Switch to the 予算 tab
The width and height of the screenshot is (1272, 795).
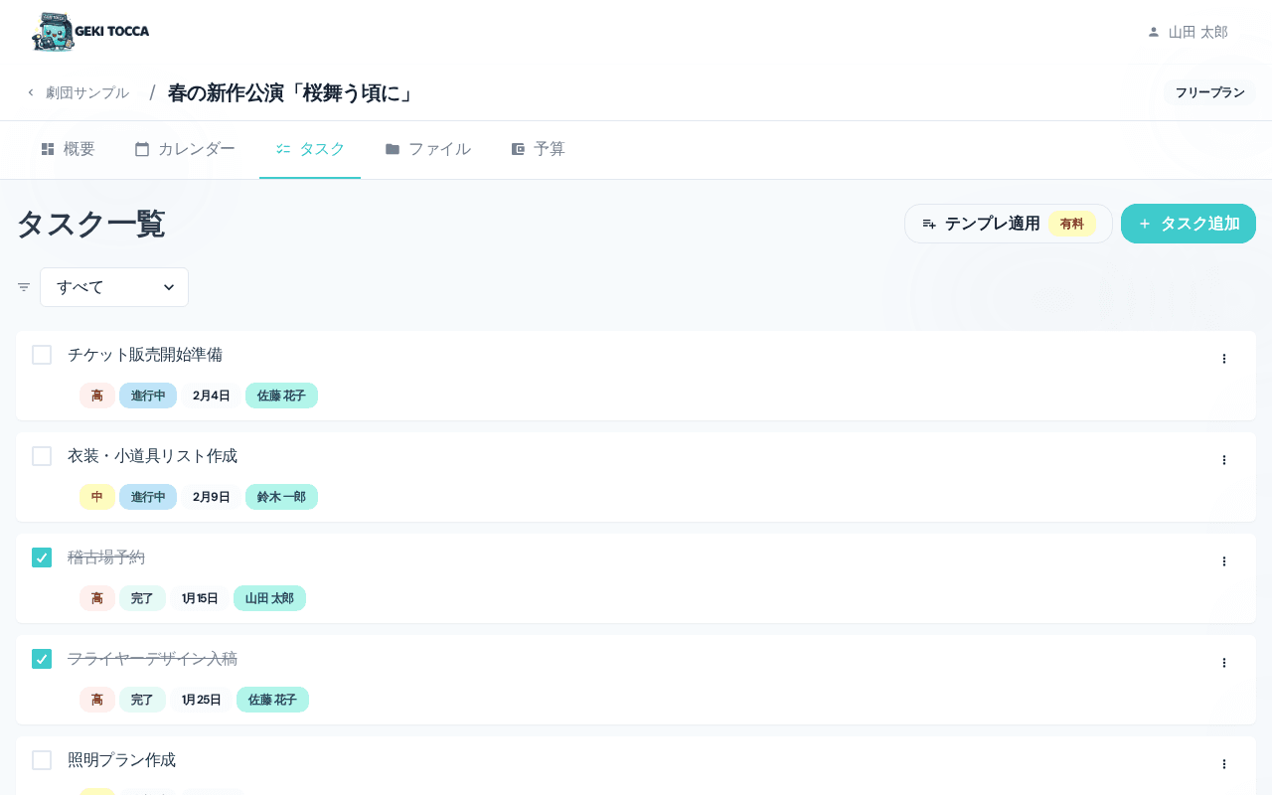coord(539,148)
